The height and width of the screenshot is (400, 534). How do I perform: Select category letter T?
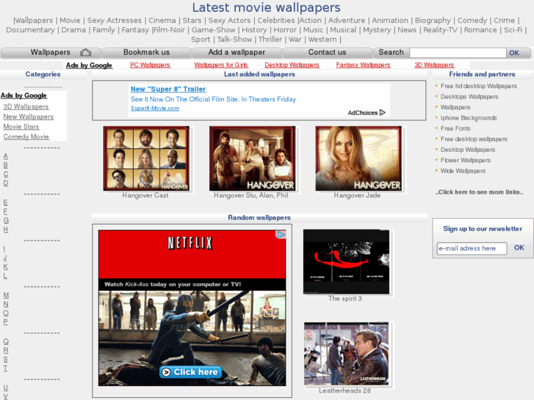coord(5,368)
